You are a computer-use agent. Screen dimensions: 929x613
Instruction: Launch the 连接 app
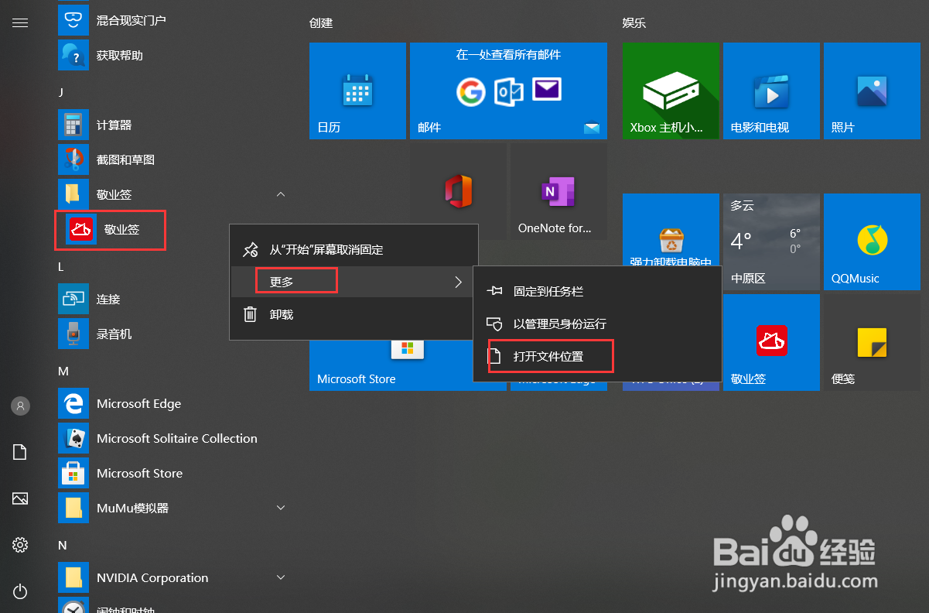click(x=173, y=299)
